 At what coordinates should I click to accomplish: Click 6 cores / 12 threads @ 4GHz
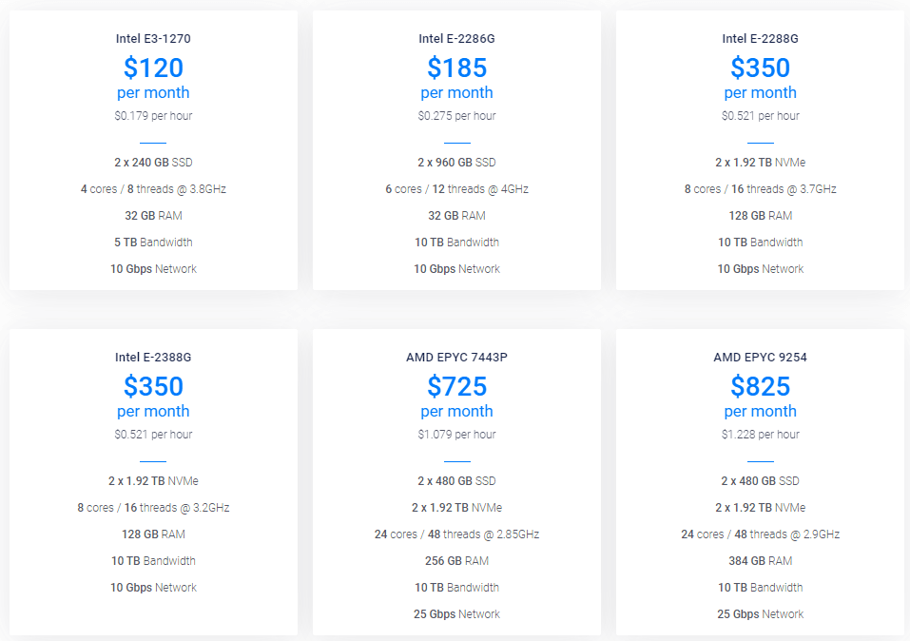tap(456, 188)
